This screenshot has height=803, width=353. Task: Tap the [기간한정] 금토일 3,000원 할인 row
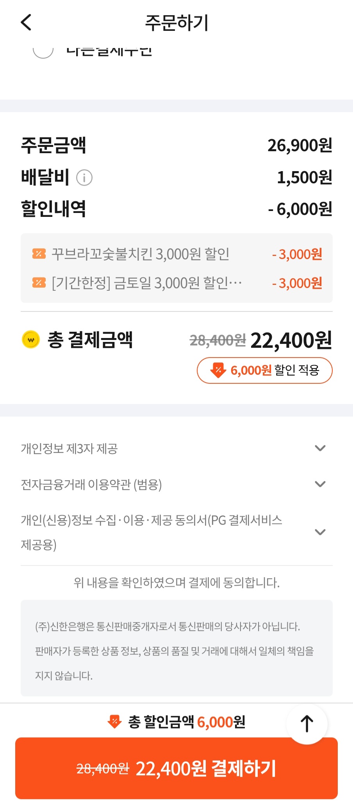coord(146,283)
